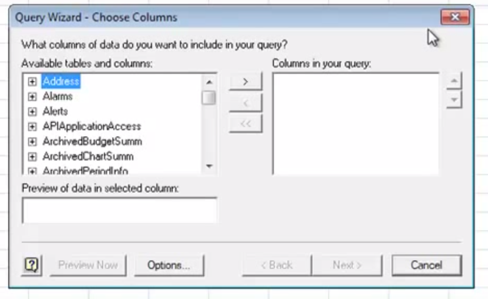Click the Preview Now button
Screen dimensions: 488x299
88,265
